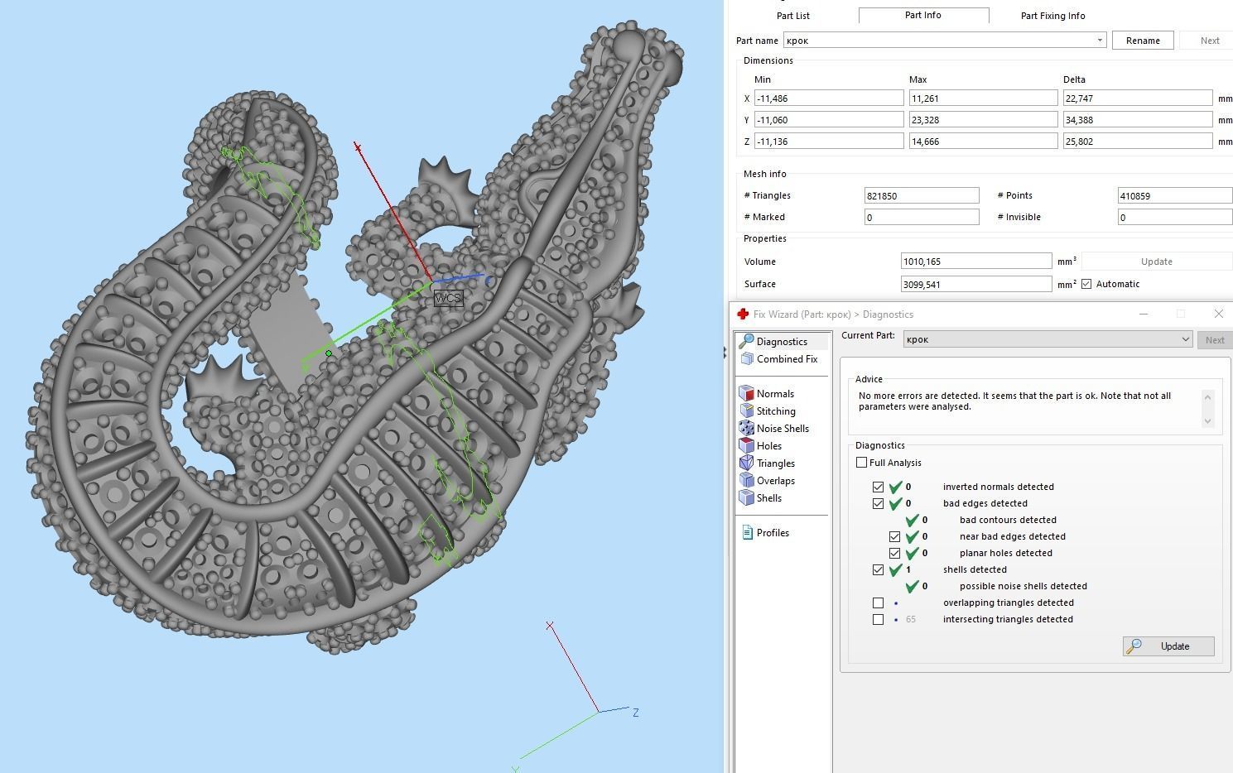The height and width of the screenshot is (773, 1233).
Task: Click 'bad contours detected' text
Action: click(1008, 520)
